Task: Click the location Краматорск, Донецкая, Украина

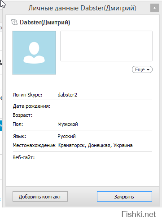Action: tap(95, 145)
